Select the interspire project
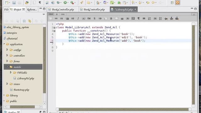The width and height of the screenshot is (201, 113). (12, 33)
